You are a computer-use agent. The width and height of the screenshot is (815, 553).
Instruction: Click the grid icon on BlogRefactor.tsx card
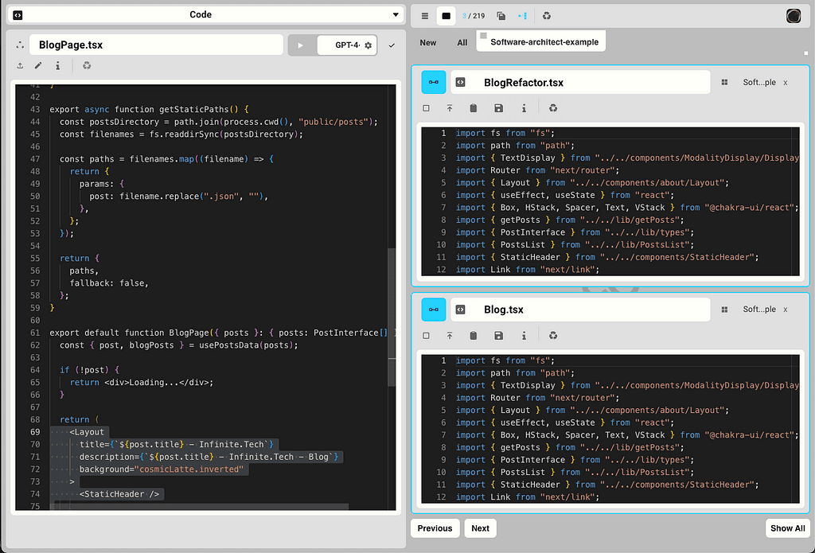pos(724,82)
